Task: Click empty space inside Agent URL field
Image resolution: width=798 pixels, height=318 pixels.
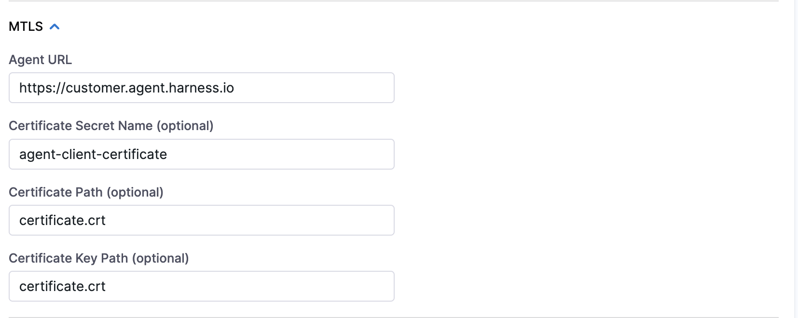Action: point(318,88)
